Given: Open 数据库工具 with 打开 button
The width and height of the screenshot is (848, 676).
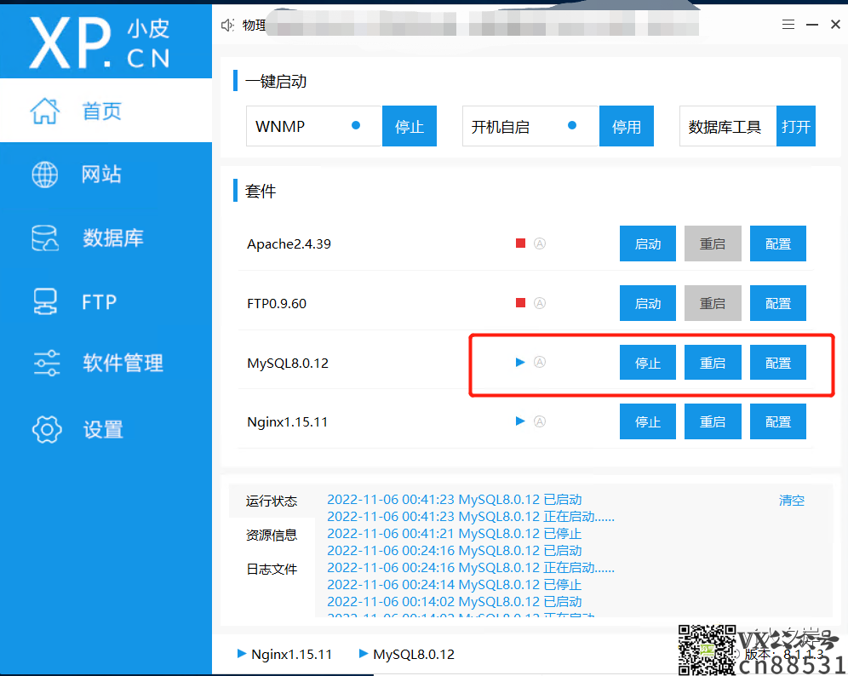Looking at the screenshot, I should point(795,126).
